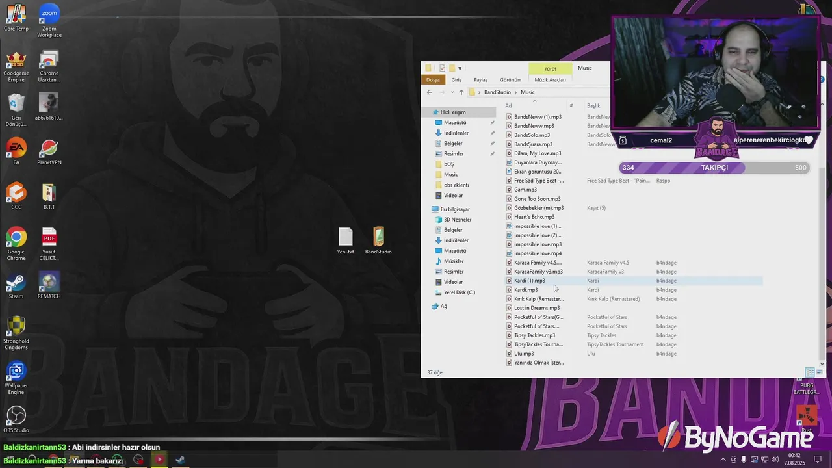Unpin Resimler using its pin icon
This screenshot has width=832, height=468.
(x=492, y=154)
